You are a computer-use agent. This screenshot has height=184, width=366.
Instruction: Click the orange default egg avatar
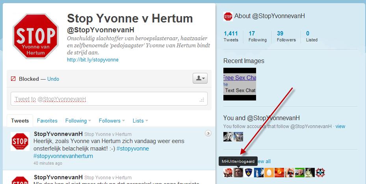click(269, 173)
